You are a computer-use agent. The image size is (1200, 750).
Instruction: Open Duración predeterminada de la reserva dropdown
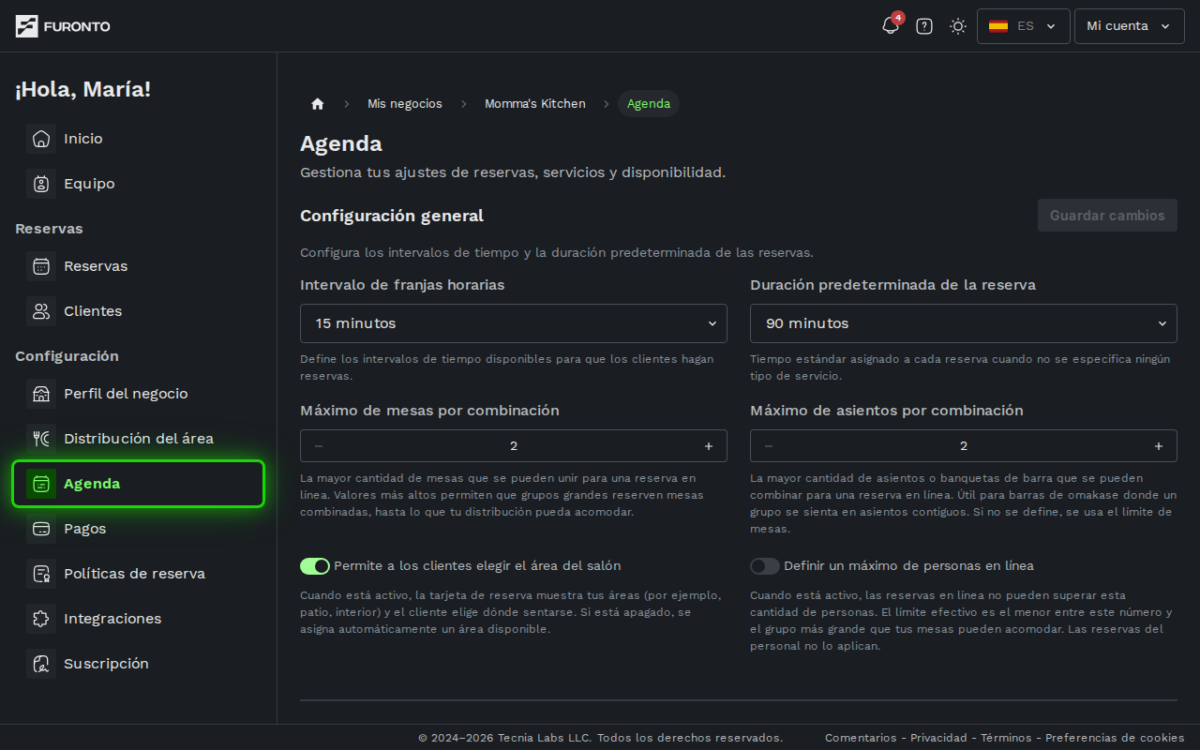(964, 323)
